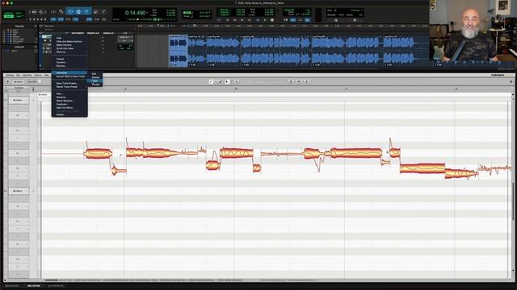
Task: Open the Melodyne Algorithm menu
Action: click(x=27, y=75)
